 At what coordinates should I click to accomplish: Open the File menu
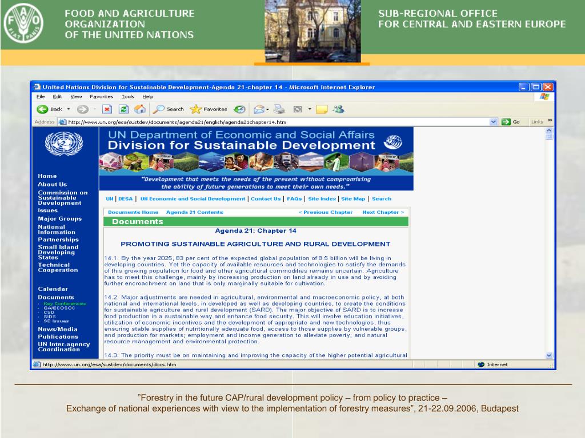tap(41, 97)
